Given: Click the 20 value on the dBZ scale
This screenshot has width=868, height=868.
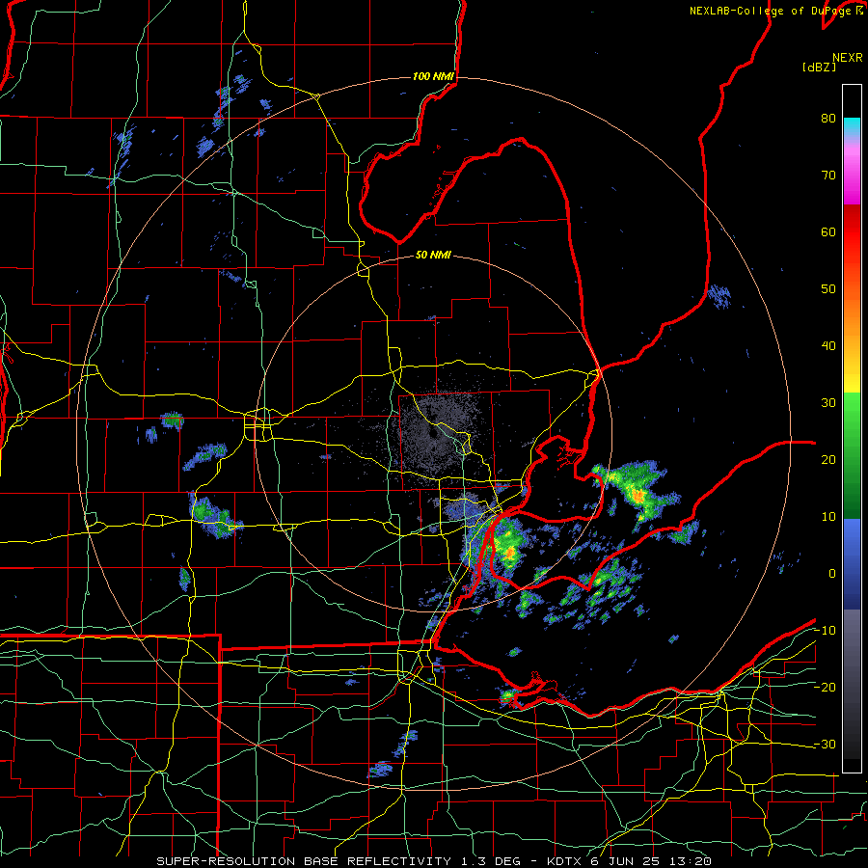Looking at the screenshot, I should pos(828,460).
